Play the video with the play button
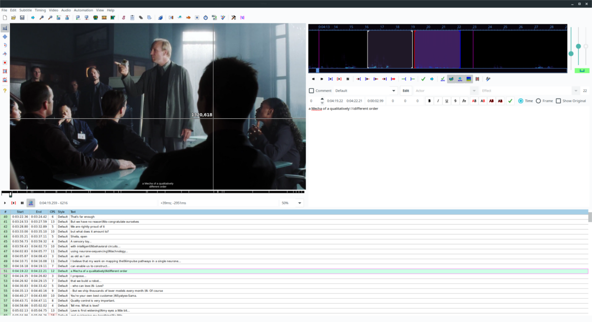This screenshot has height=322, width=592. 5,203
